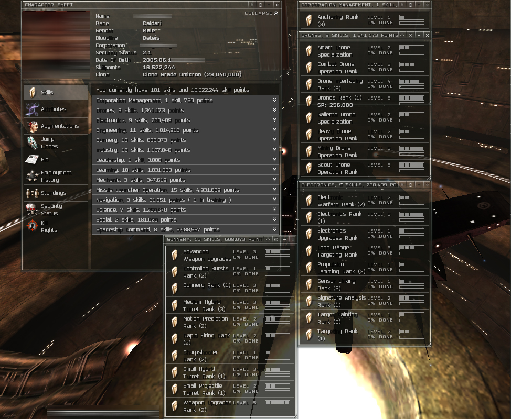Select Navigation skill group row
Viewport: 511px width, 419px height.
point(185,200)
